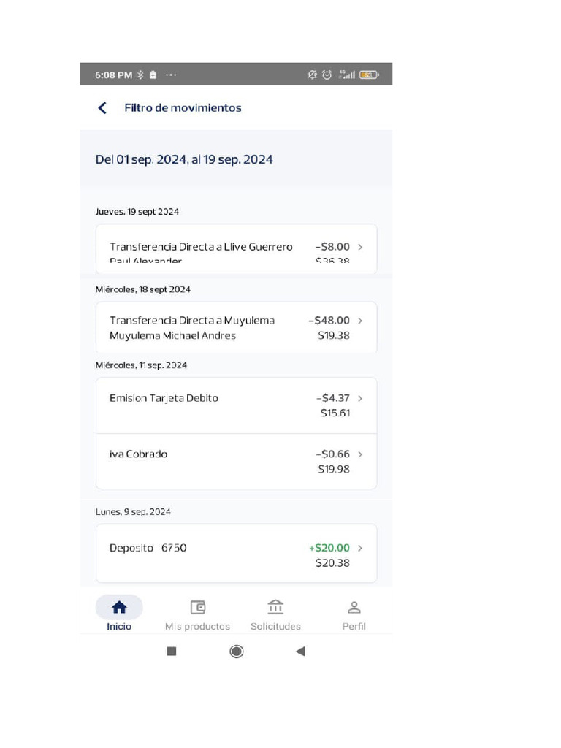Open Mis productos wallet icon
Image resolution: width=561 pixels, height=748 pixels.
(x=197, y=607)
